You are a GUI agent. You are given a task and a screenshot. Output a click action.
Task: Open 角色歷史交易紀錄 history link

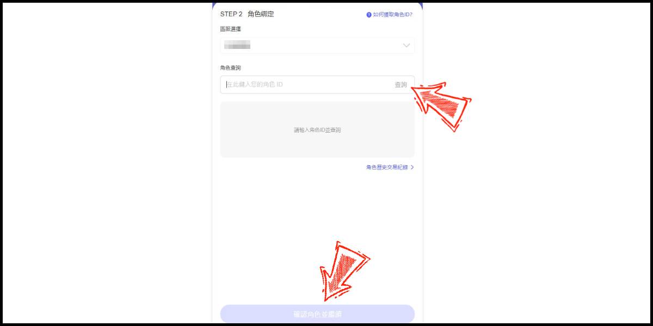pyautogui.click(x=387, y=167)
